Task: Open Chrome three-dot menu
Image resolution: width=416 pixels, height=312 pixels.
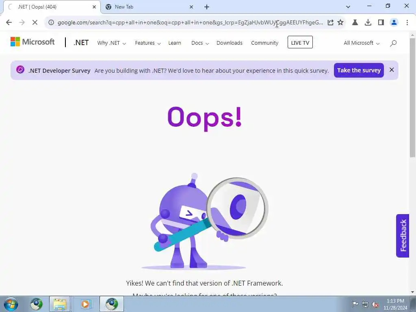Action: [407, 23]
